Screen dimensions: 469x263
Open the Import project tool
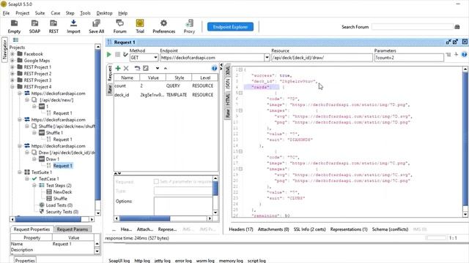(73, 26)
